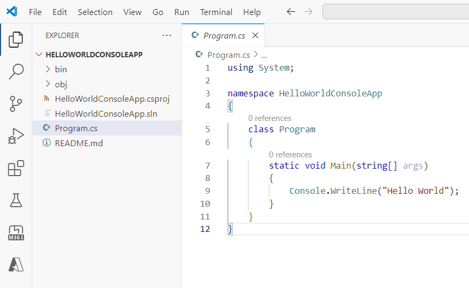Open the Azure view icon
The width and height of the screenshot is (469, 288).
coord(16,264)
